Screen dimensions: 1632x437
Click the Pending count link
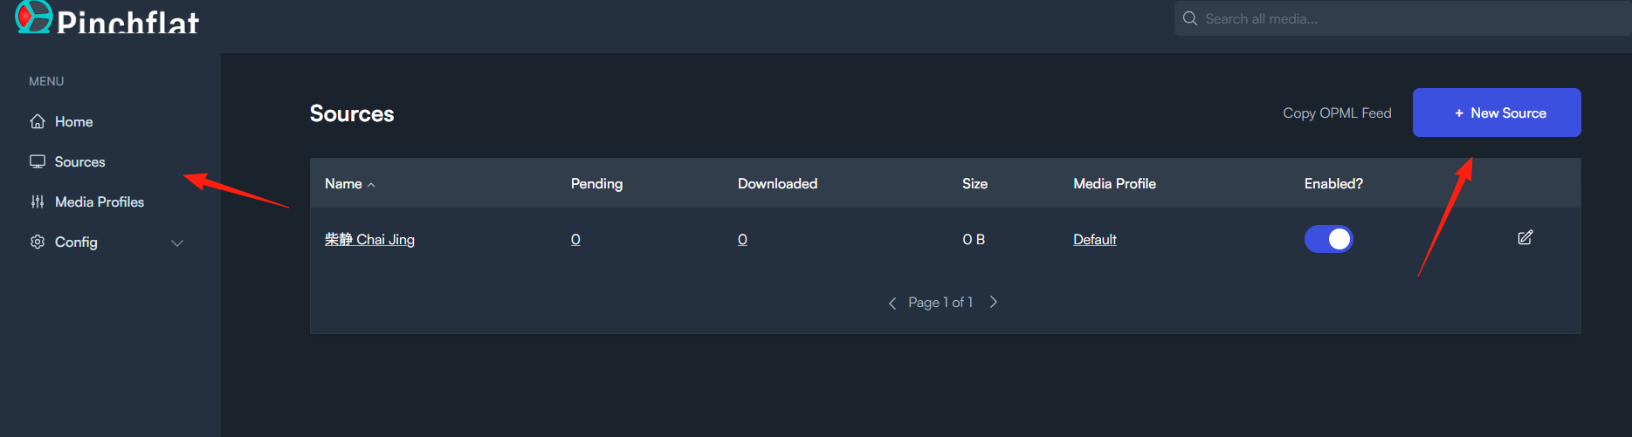click(575, 239)
